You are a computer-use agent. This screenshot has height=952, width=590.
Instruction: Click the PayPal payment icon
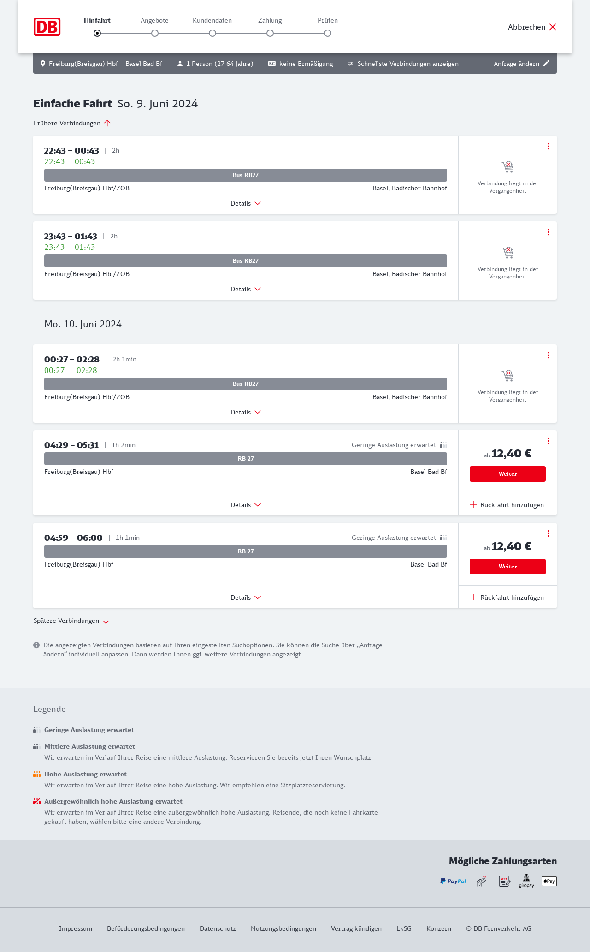453,881
